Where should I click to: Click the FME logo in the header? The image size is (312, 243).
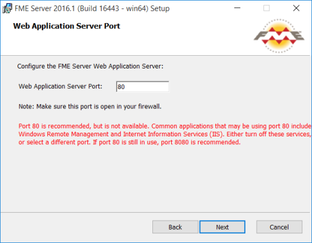(x=279, y=36)
